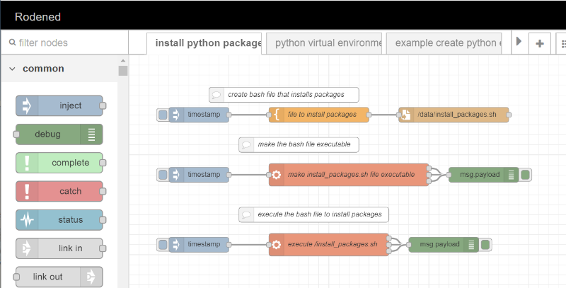Select the comment 'execute the bash file to install packages'
566x288 pixels.
point(313,214)
